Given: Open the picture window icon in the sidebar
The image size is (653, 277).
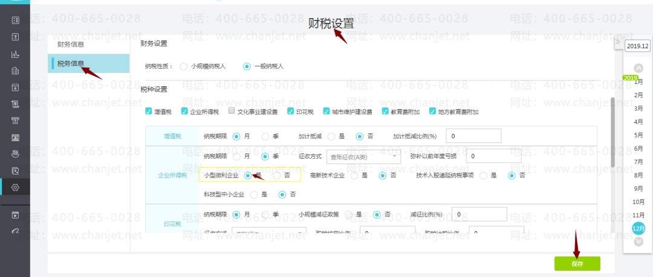Looking at the screenshot, I should (15, 138).
